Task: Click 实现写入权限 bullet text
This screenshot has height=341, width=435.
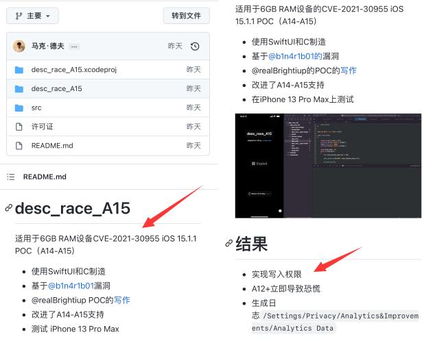Action: (x=277, y=275)
